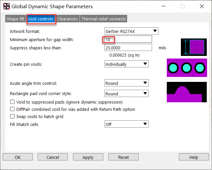Toggle DiffPair combined void checkbox

[x=12, y=109]
